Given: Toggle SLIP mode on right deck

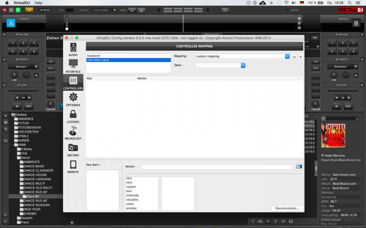Looking at the screenshot, I should [316, 62].
